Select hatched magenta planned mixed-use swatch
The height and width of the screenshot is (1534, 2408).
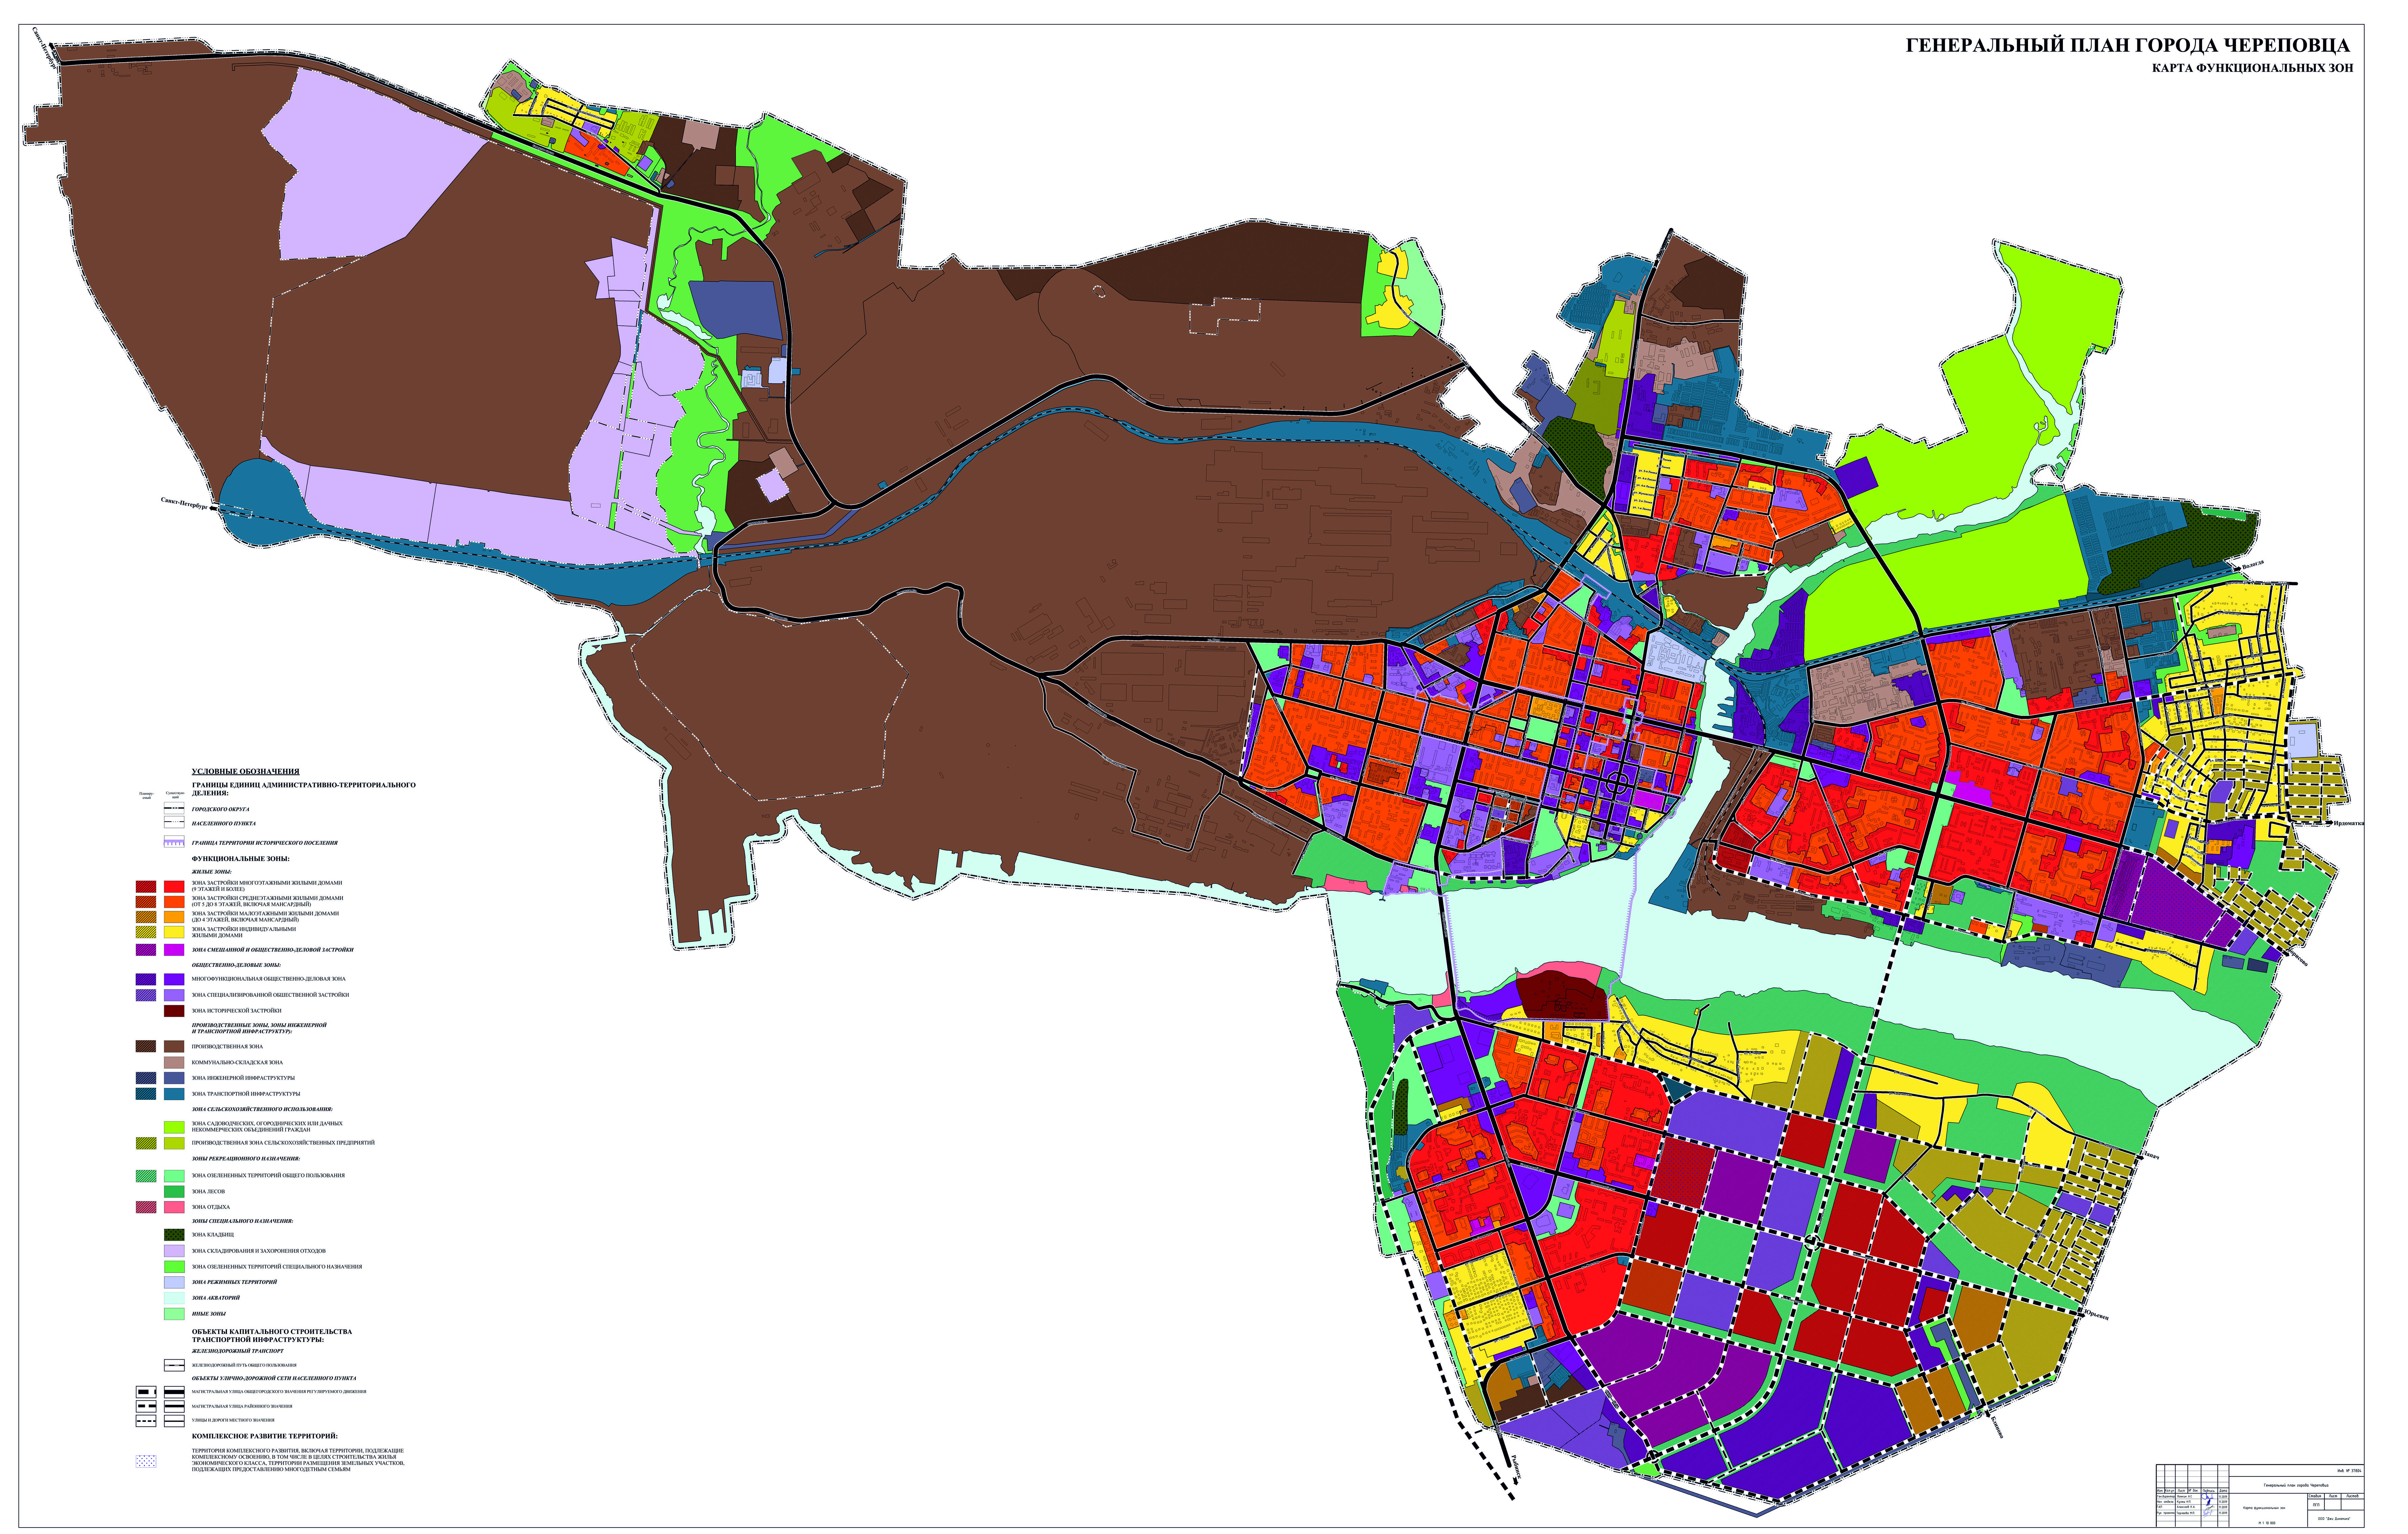[x=146, y=950]
